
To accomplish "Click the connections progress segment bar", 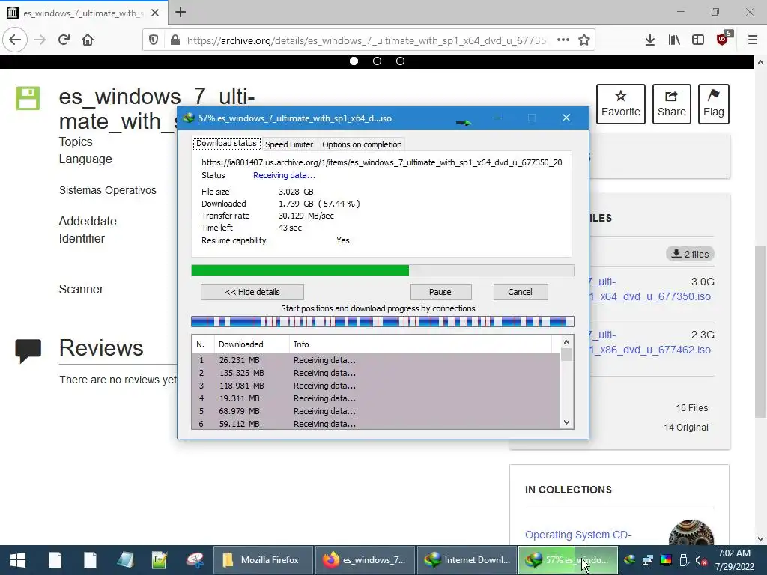I will coord(383,321).
